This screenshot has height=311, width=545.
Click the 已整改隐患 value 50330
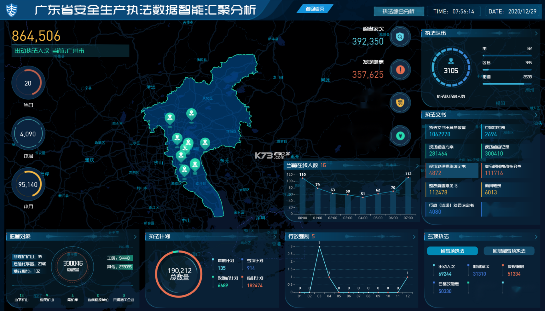pos(445,291)
